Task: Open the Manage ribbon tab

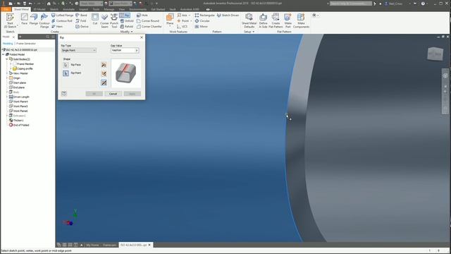Action: (109, 9)
